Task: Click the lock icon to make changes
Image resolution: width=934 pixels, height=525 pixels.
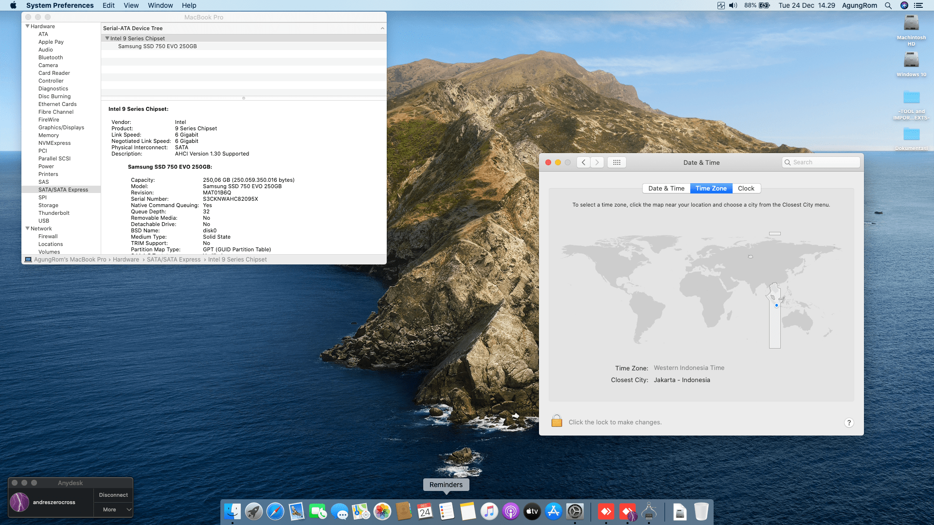Action: click(x=557, y=421)
